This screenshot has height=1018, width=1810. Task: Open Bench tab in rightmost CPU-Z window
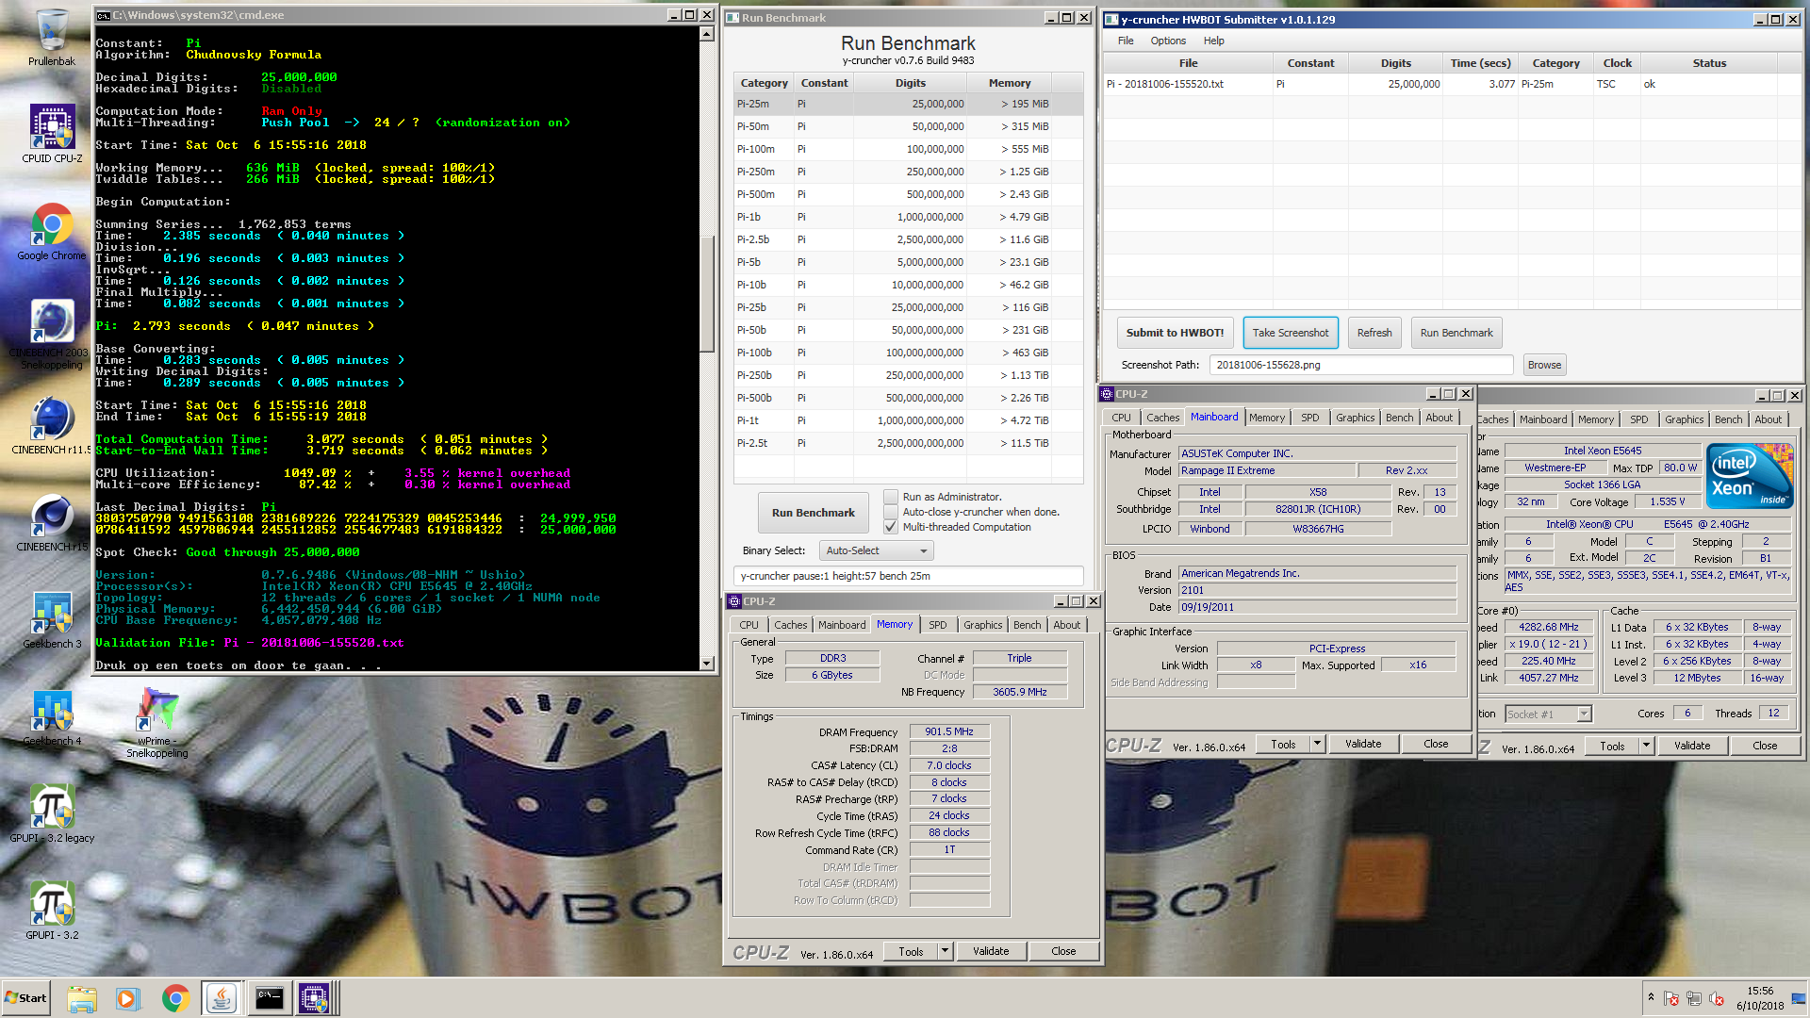coord(1728,419)
